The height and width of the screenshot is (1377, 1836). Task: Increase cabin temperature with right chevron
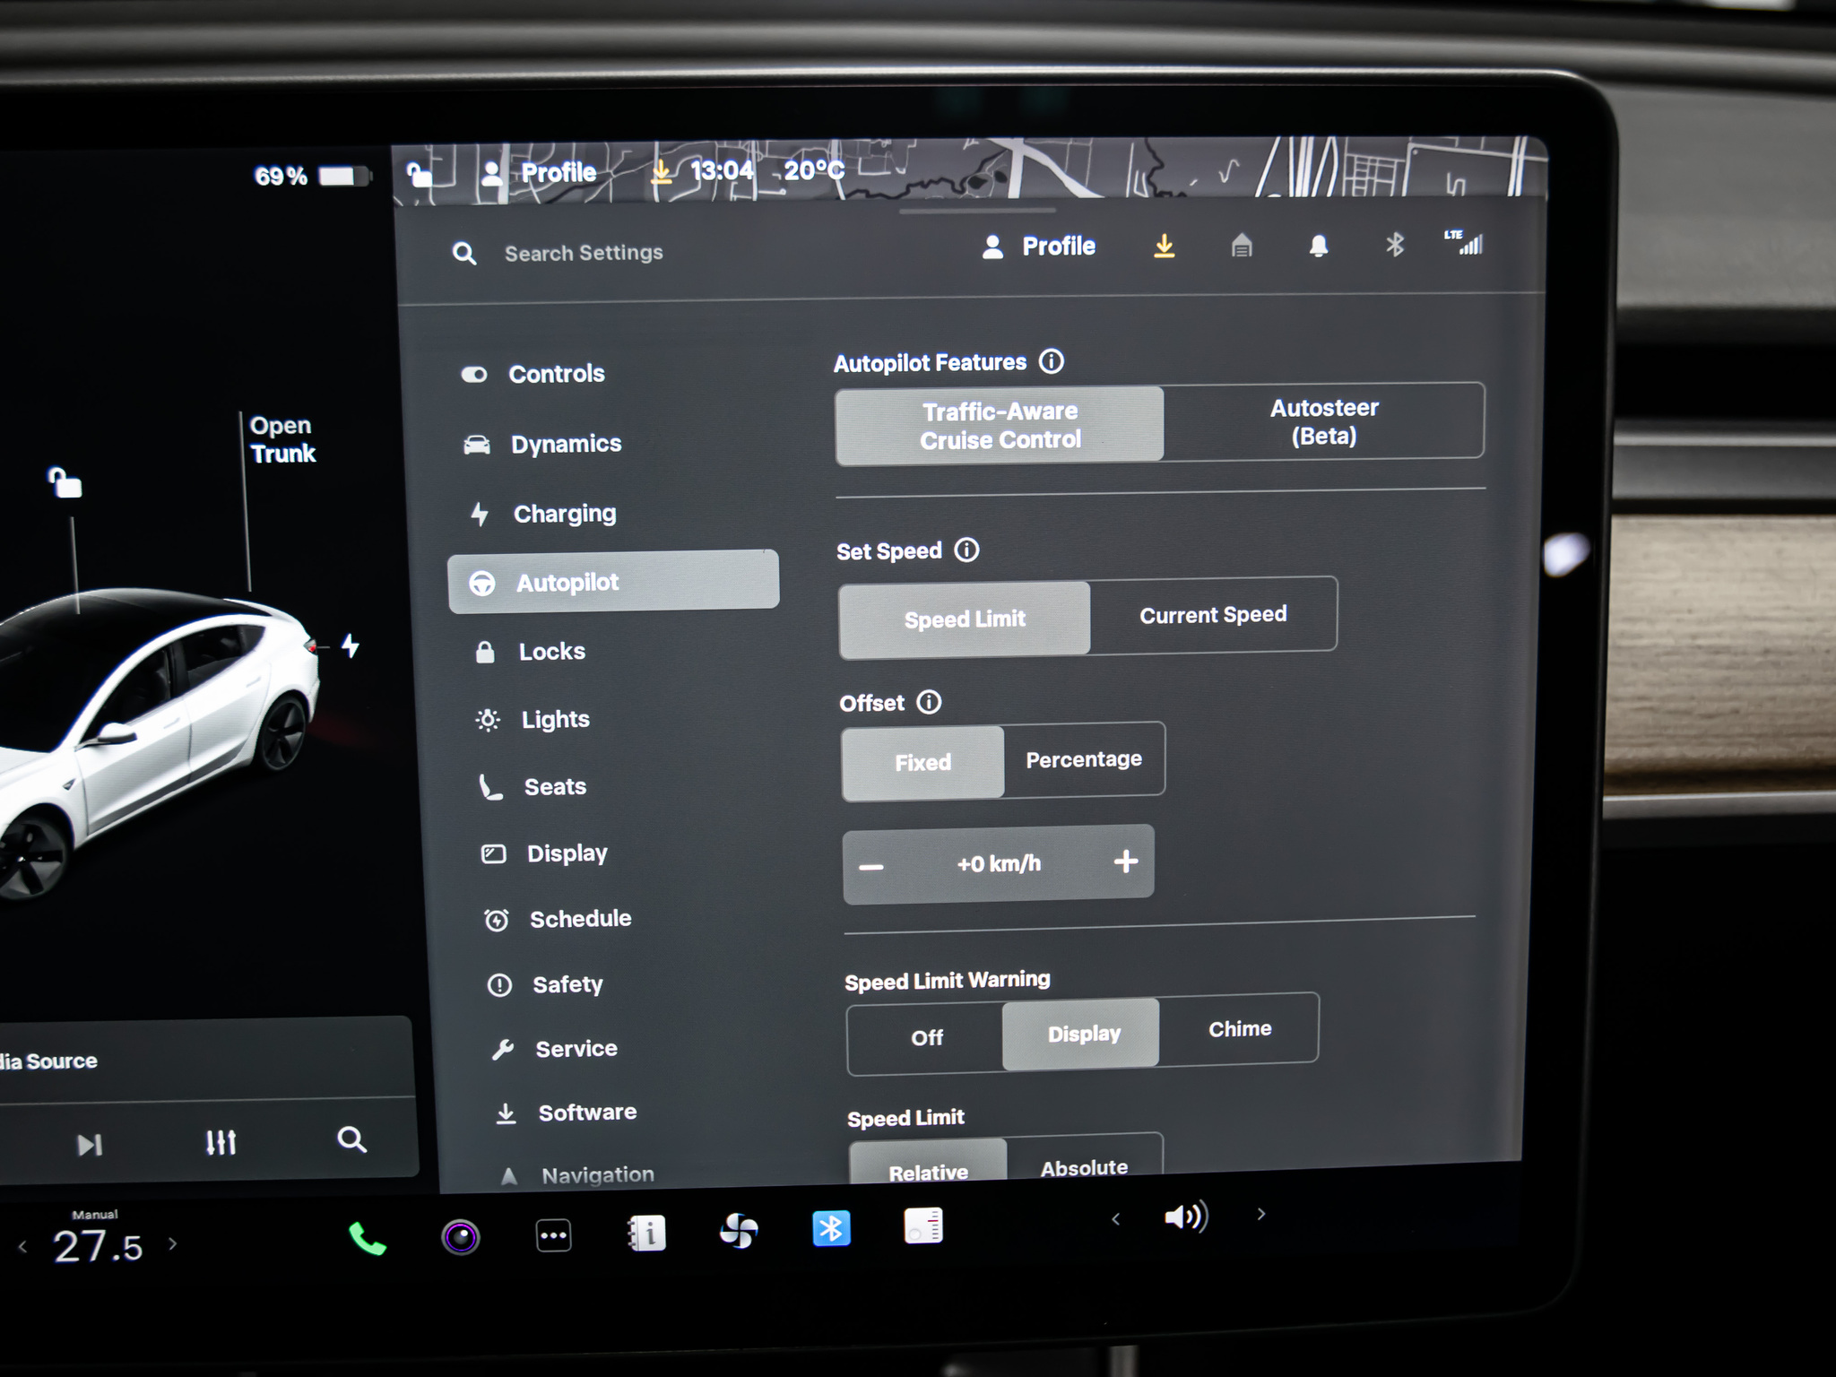[173, 1243]
